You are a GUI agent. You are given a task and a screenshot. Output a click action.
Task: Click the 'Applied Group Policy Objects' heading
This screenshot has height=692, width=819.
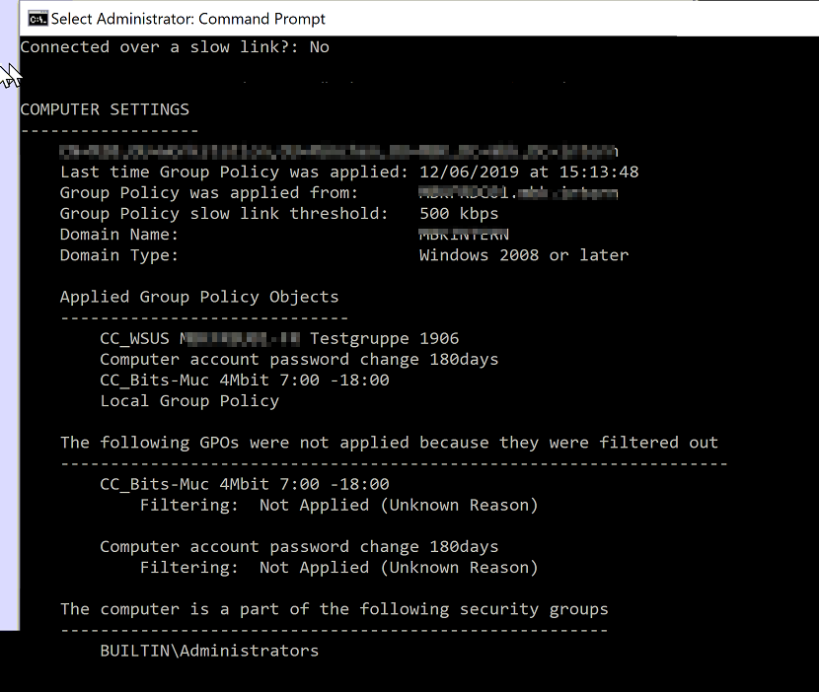point(199,297)
